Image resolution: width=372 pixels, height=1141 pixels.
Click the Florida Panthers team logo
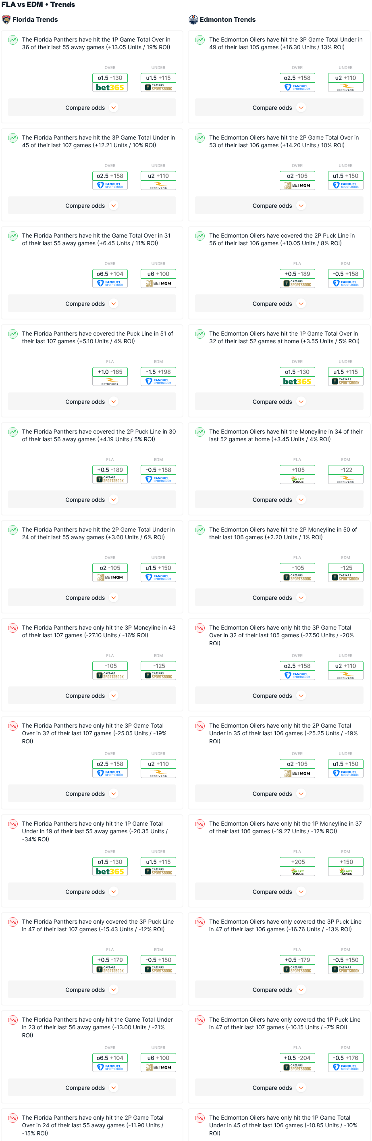6,19
